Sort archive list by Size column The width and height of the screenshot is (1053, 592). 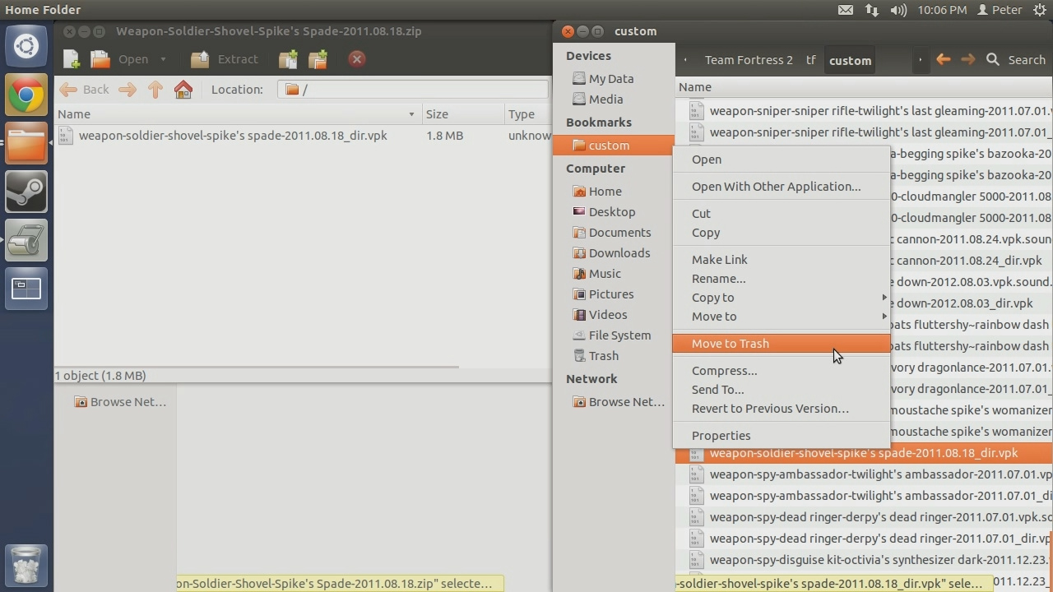[462, 114]
